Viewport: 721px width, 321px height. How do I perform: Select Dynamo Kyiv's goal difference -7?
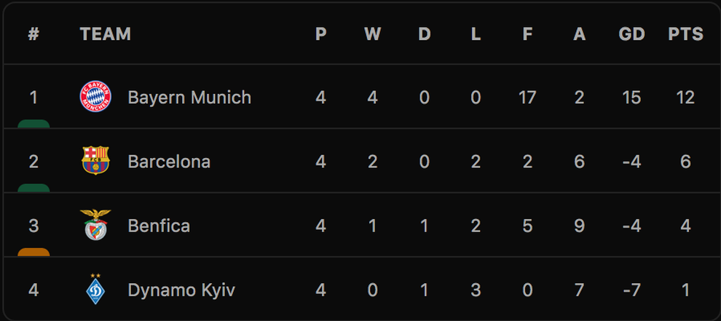coord(632,290)
